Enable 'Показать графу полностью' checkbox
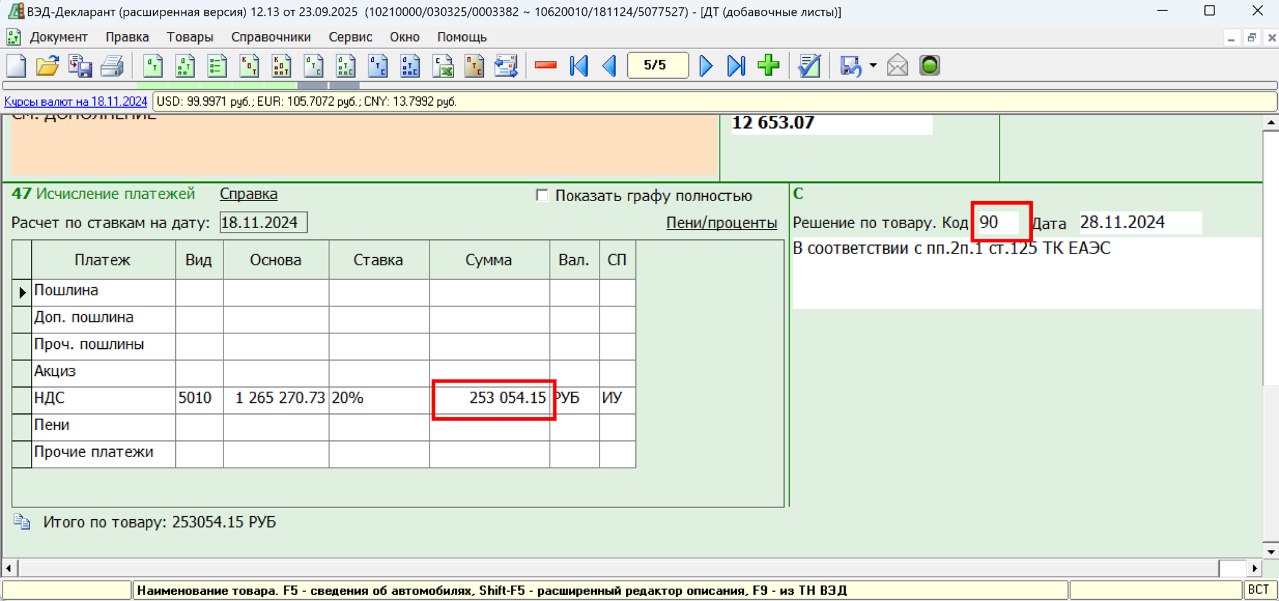 [542, 196]
